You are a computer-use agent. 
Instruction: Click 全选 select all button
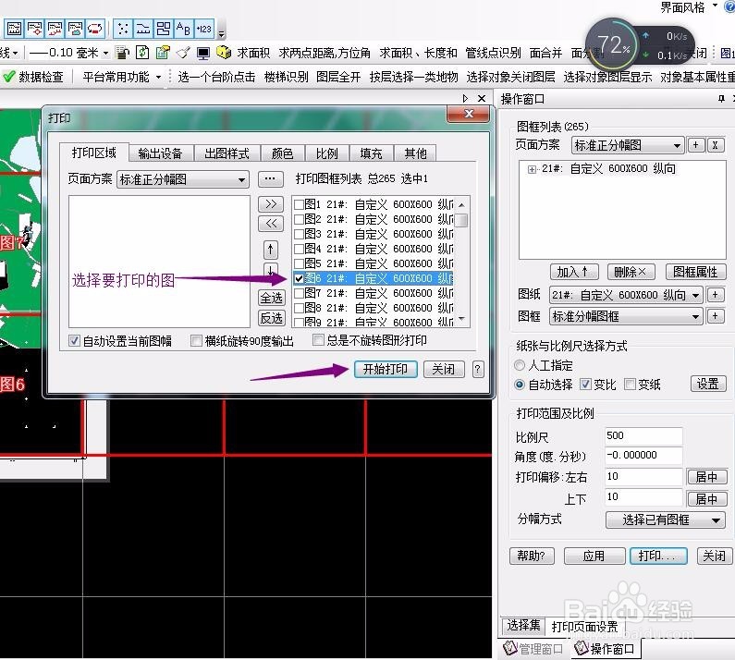(272, 299)
